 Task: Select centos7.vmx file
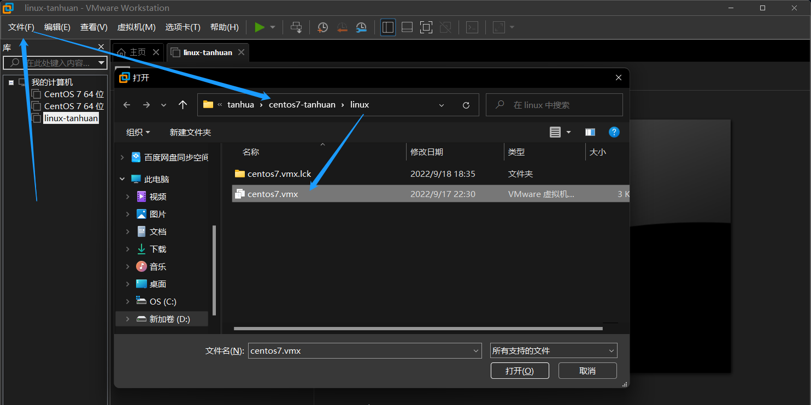431,194
